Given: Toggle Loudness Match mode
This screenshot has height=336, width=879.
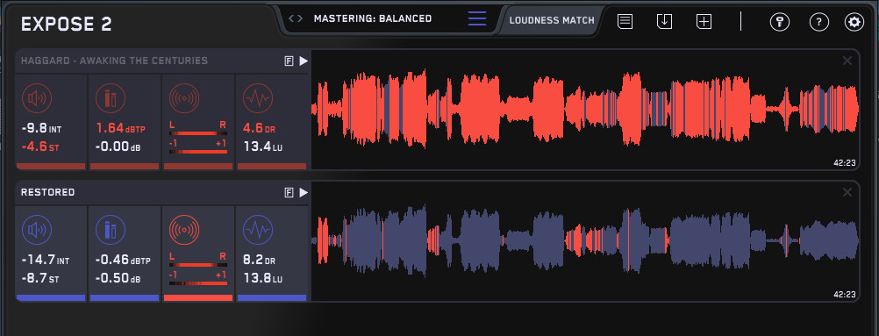Looking at the screenshot, I should (552, 21).
